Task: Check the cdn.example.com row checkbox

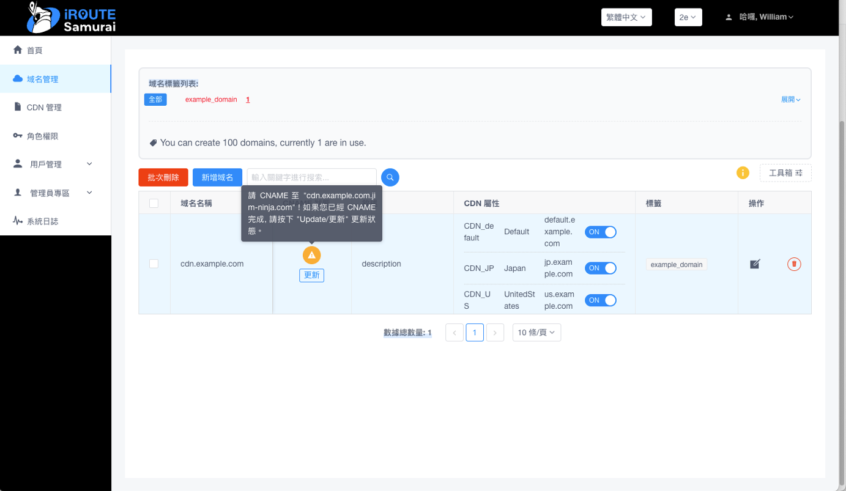Action: pyautogui.click(x=154, y=264)
